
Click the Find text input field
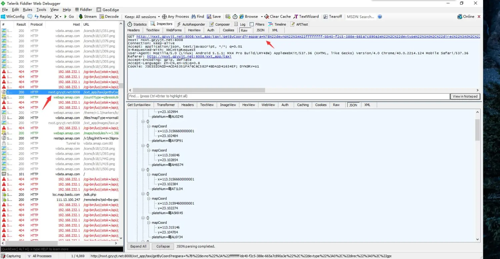[x=289, y=96]
